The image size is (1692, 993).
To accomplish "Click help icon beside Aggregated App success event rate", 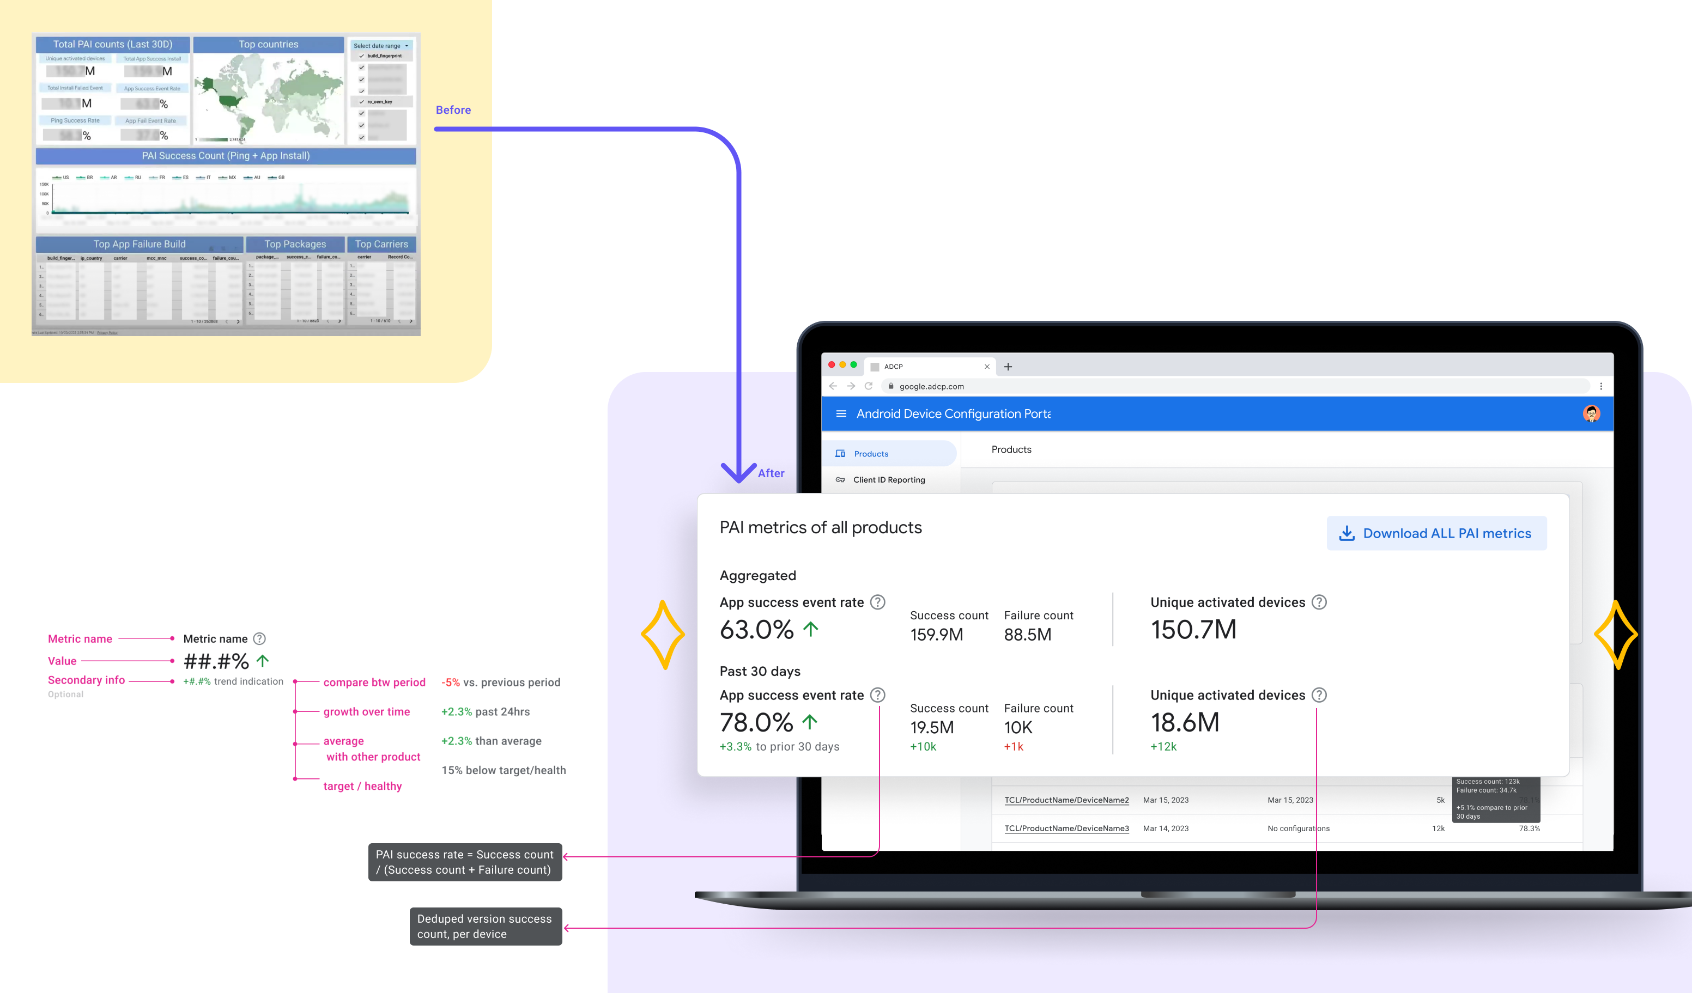I will click(x=877, y=602).
